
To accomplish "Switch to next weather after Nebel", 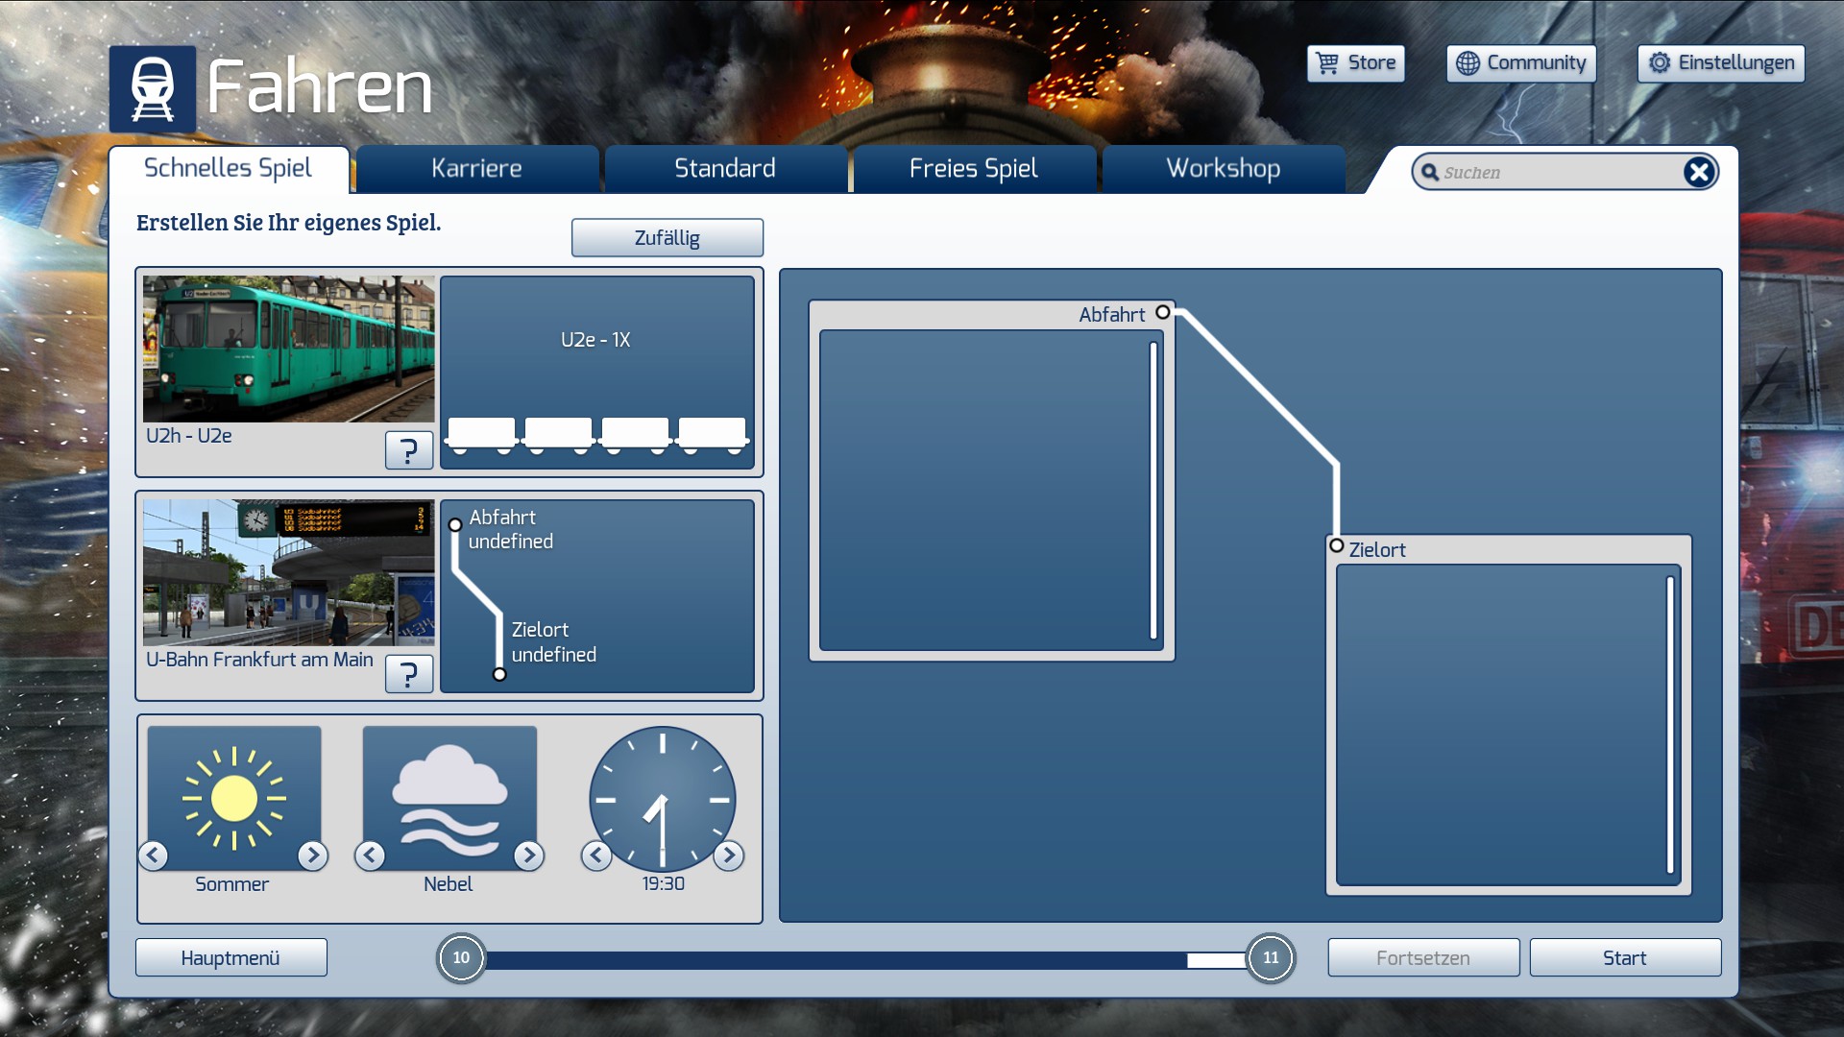I will [528, 855].
